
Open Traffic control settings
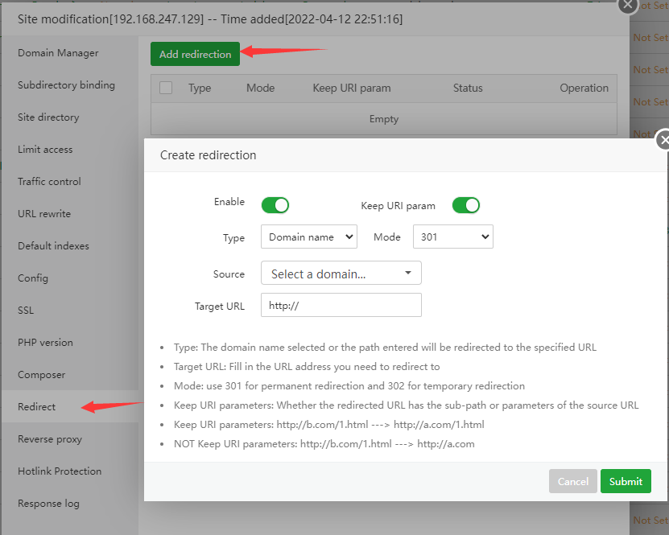(51, 181)
